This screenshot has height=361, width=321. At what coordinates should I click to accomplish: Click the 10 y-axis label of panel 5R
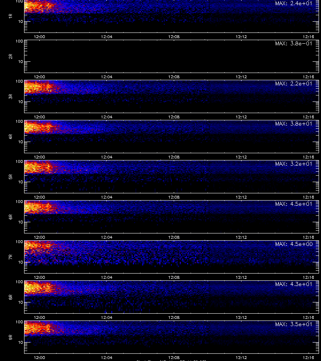[x=21, y=182]
